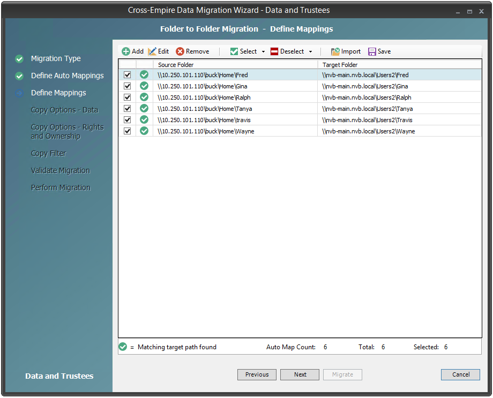Click the Import folder icon
This screenshot has width=493, height=398.
click(x=335, y=51)
